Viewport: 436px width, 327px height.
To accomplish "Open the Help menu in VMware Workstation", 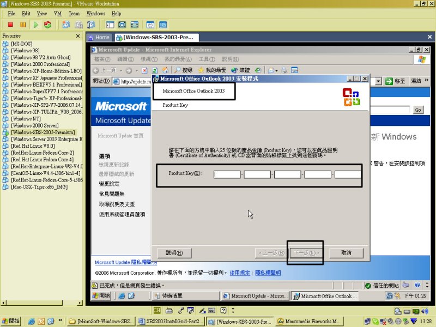I will point(116,14).
